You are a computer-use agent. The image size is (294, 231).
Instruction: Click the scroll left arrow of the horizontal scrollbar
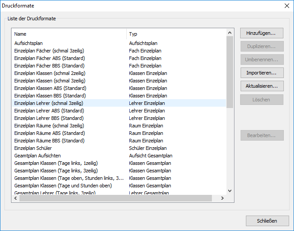tap(15, 198)
